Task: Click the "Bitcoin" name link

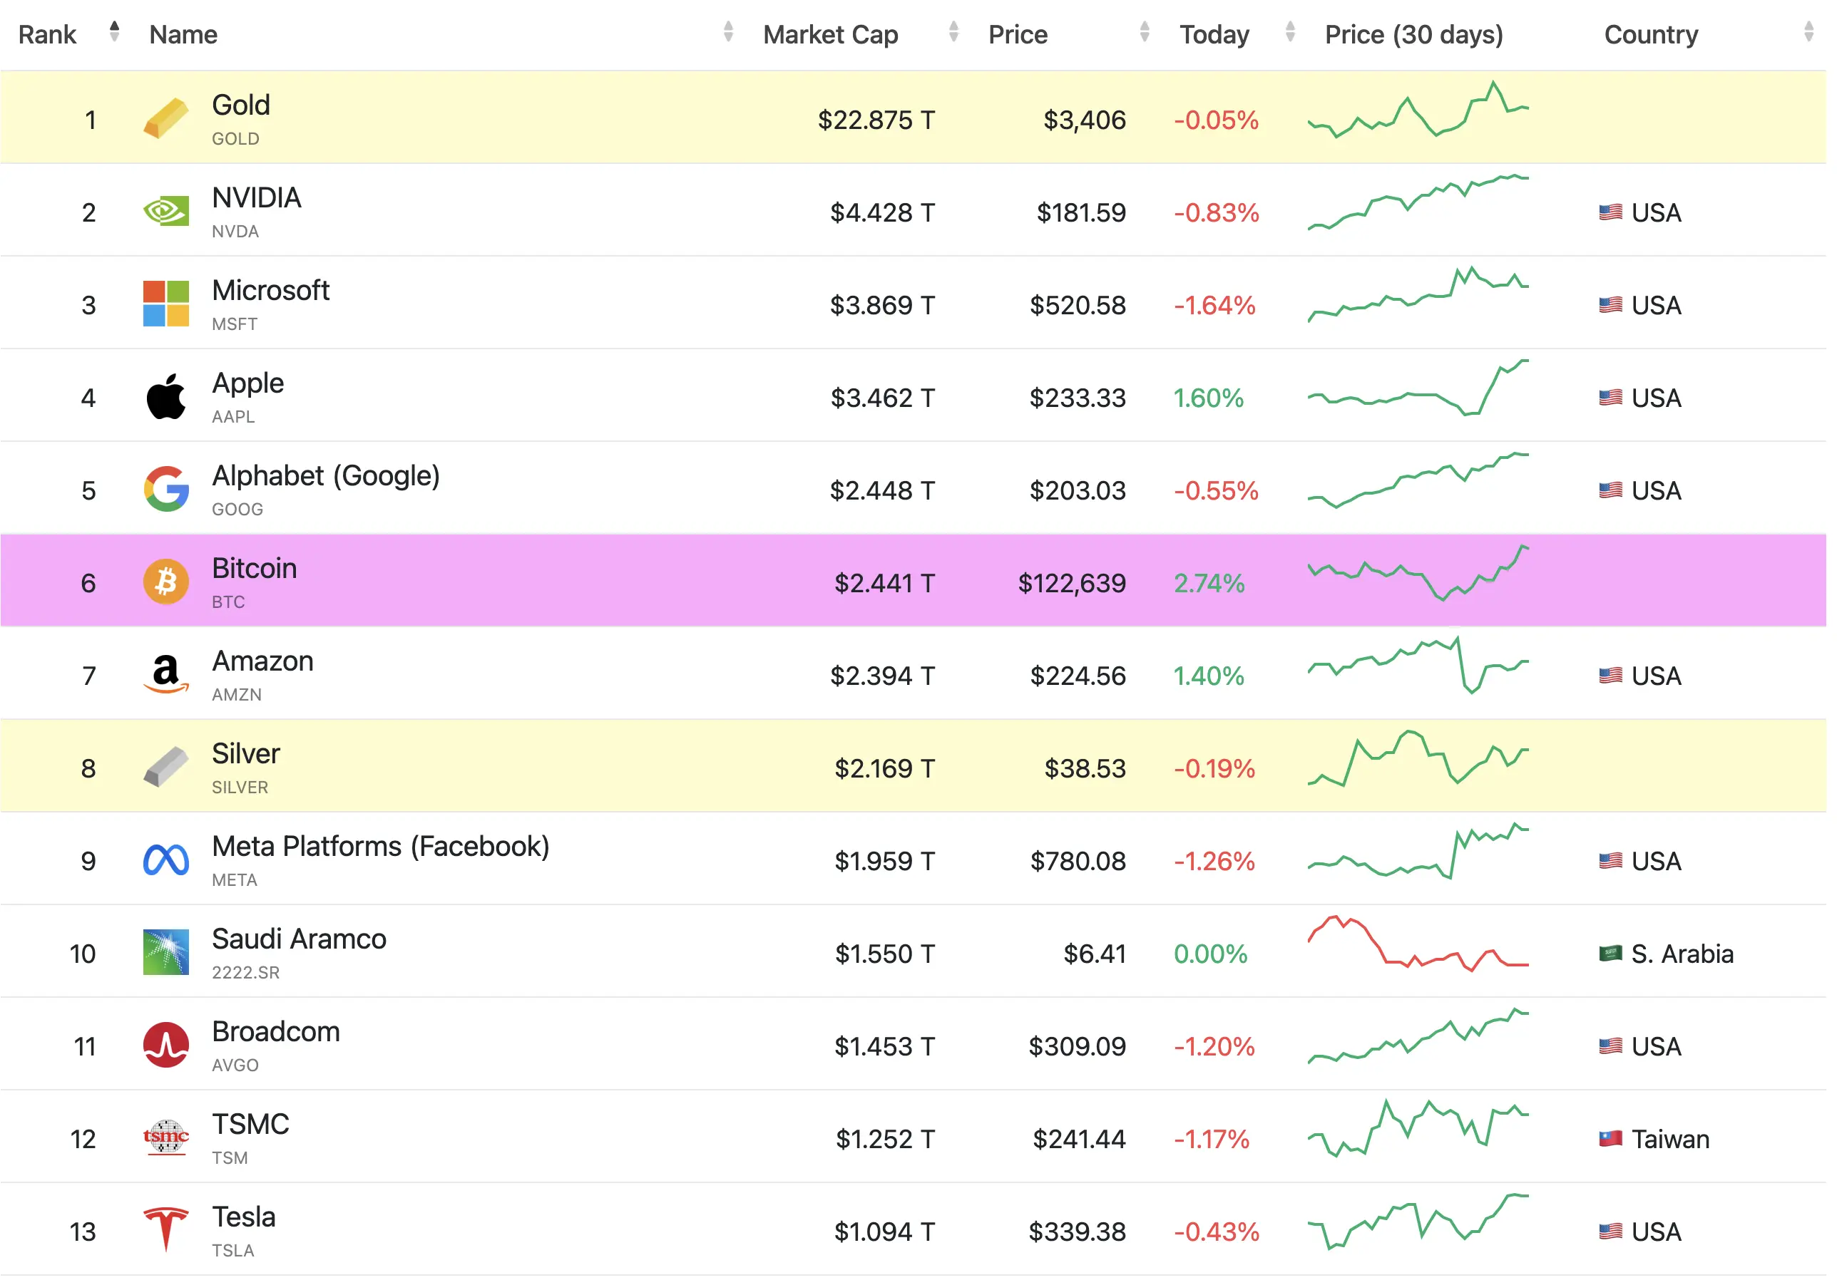Action: point(254,567)
